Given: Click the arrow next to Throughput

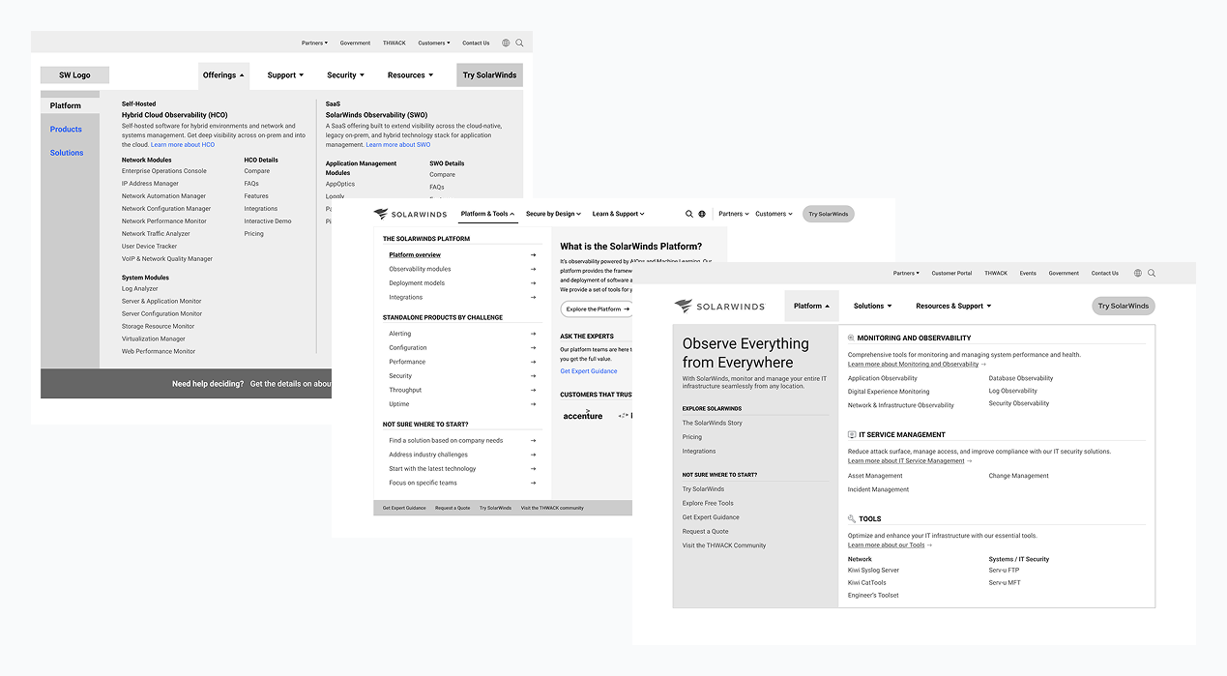Looking at the screenshot, I should coord(533,390).
